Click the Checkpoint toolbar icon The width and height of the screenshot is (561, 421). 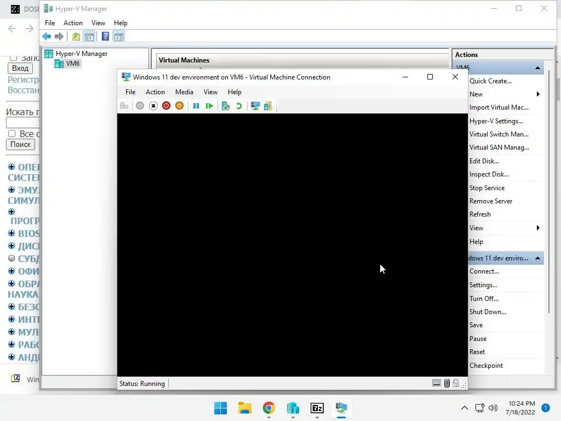(x=225, y=106)
